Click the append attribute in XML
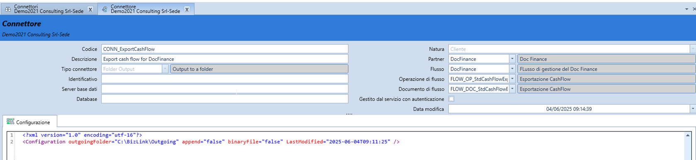 point(203,142)
